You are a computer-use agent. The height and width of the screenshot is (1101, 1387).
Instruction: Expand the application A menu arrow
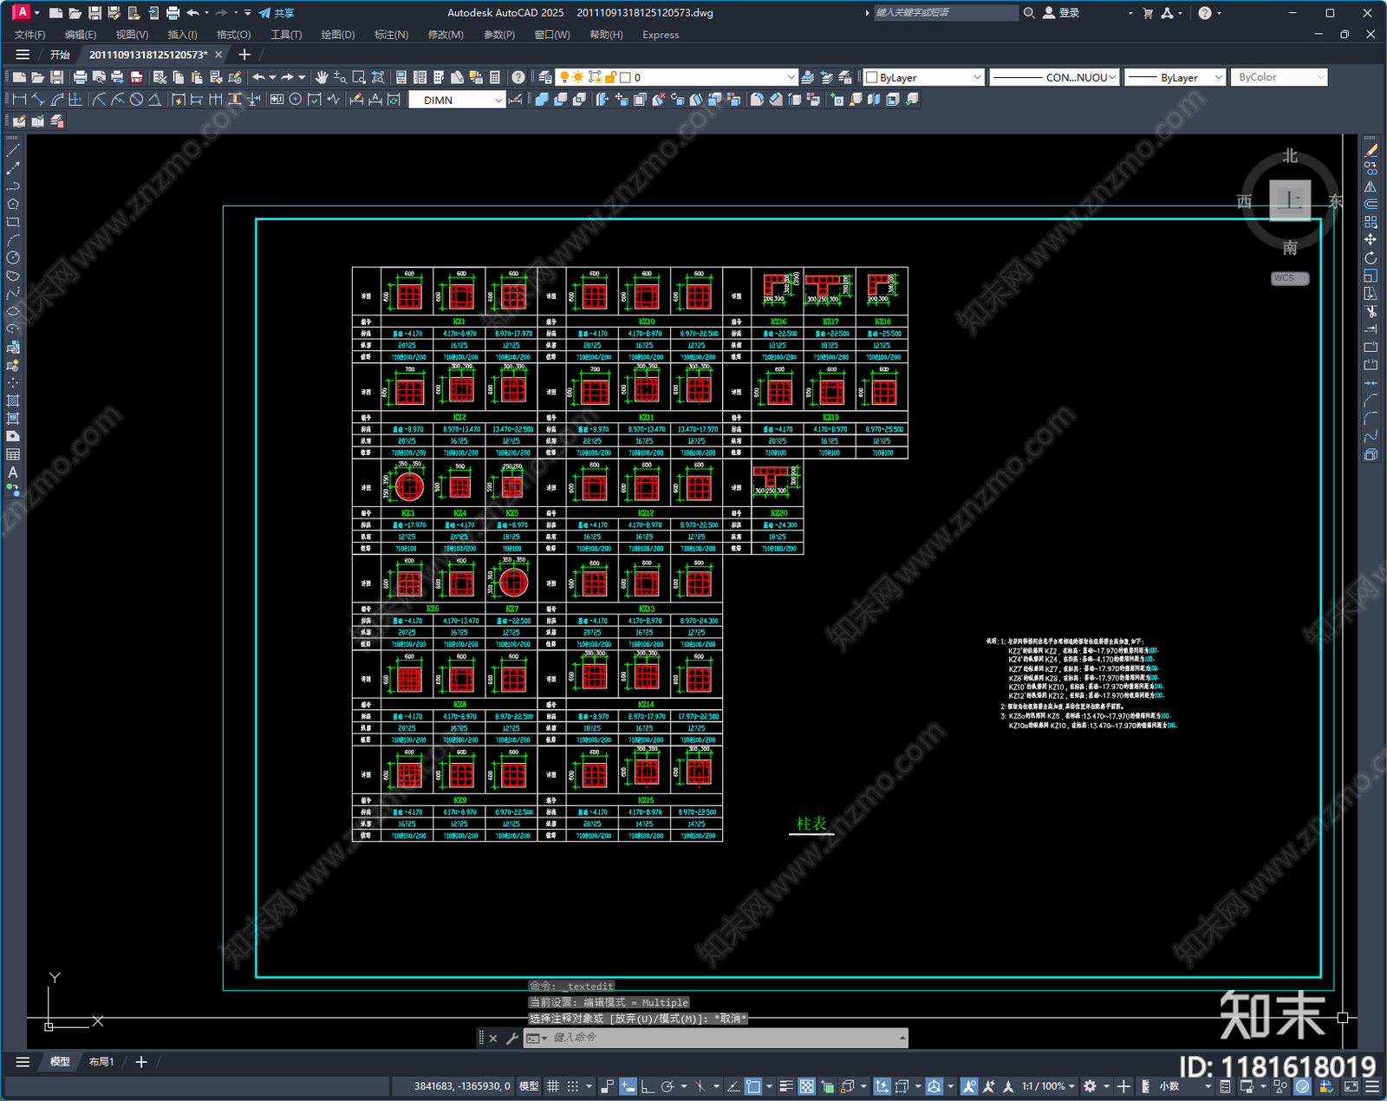(36, 13)
